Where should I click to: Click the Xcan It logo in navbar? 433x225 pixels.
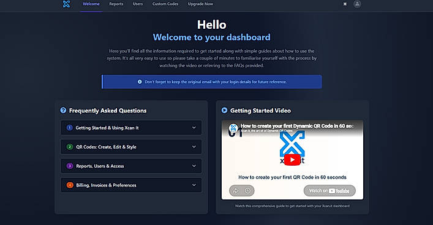pos(66,4)
